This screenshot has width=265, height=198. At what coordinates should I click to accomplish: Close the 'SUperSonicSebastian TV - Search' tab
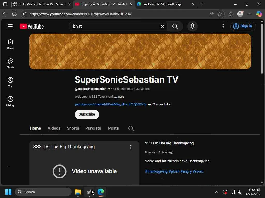click(69, 4)
